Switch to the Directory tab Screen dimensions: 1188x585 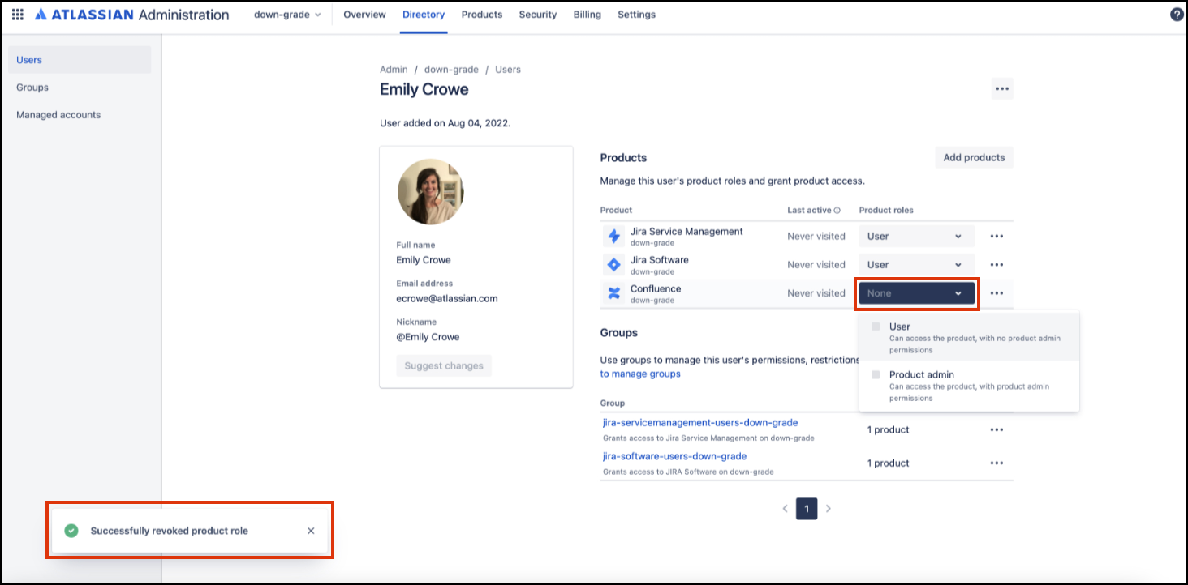[423, 15]
